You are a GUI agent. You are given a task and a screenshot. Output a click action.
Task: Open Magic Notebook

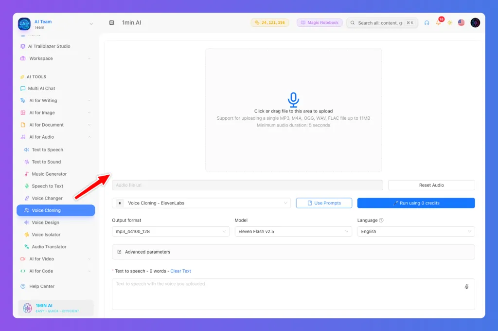point(320,22)
